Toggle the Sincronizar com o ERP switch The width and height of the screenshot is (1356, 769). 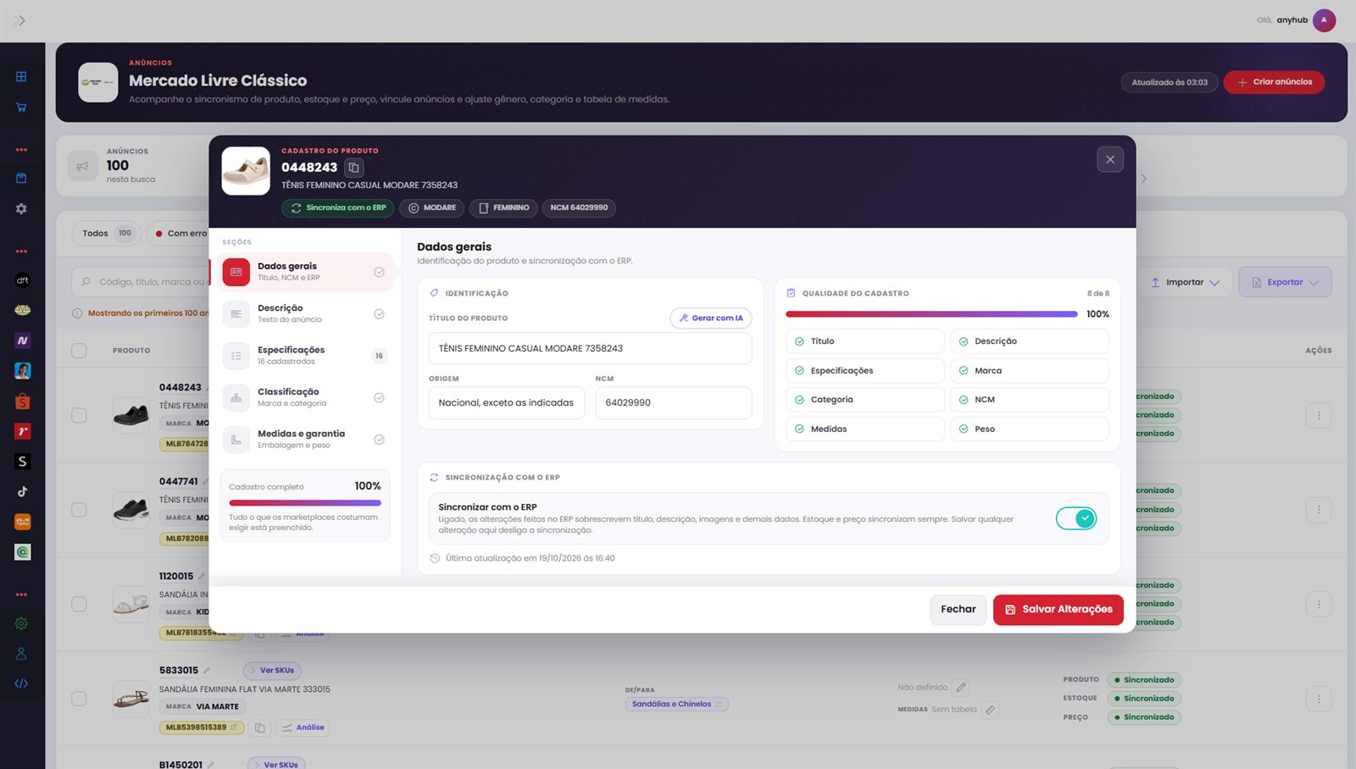tap(1076, 518)
